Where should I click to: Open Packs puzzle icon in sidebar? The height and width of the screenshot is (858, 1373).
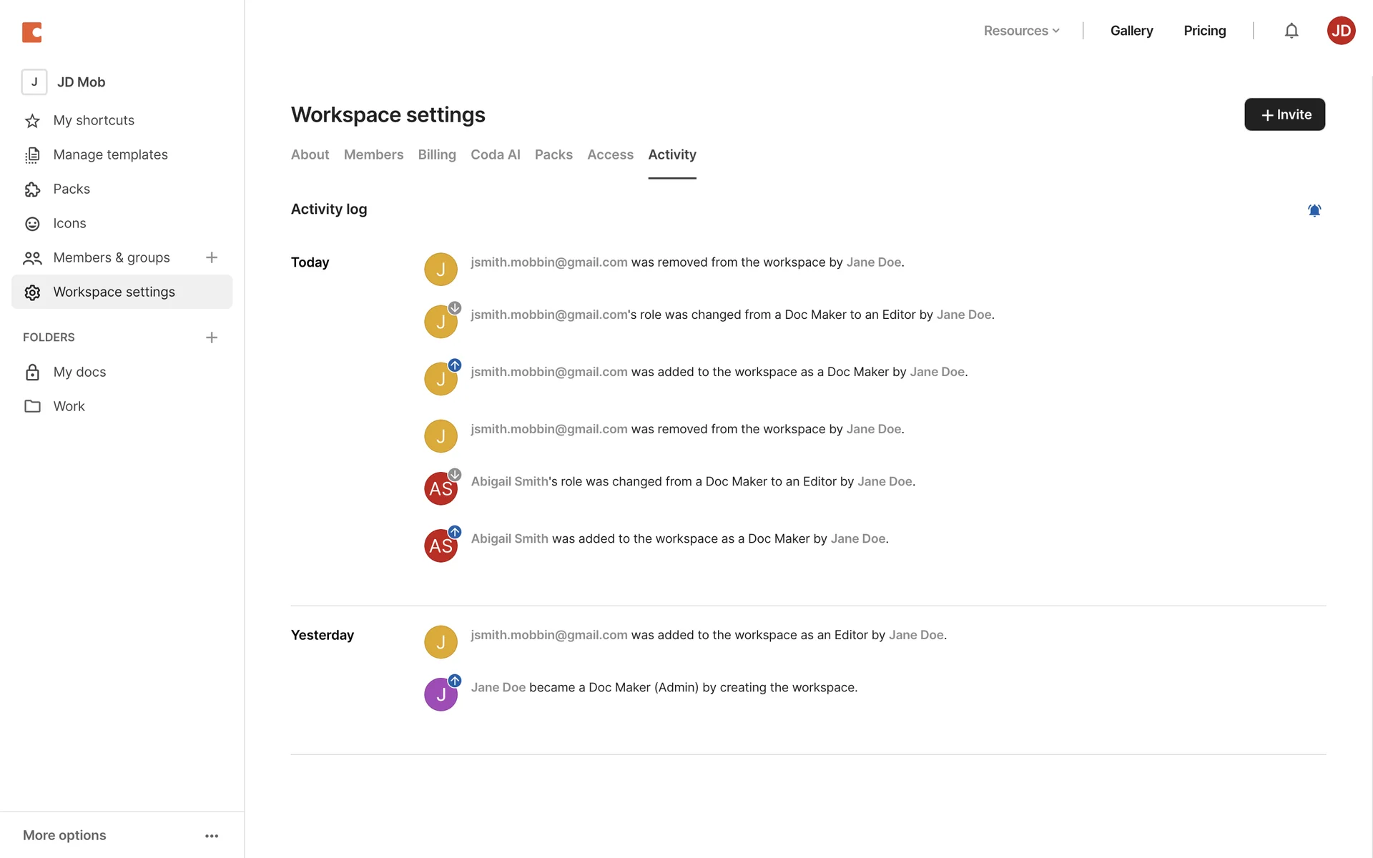pos(32,189)
